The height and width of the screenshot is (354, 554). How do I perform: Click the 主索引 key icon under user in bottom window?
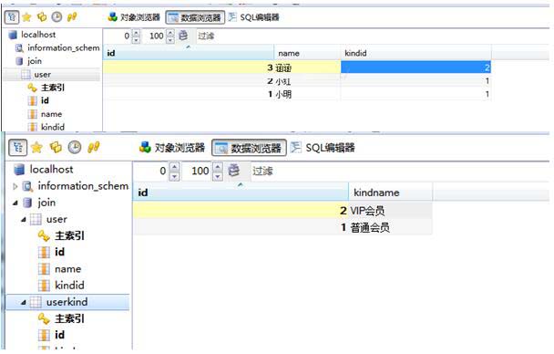click(44, 235)
